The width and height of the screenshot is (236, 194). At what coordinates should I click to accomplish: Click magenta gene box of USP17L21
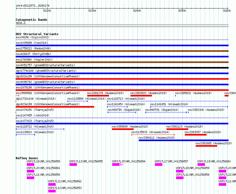(x=52, y=184)
